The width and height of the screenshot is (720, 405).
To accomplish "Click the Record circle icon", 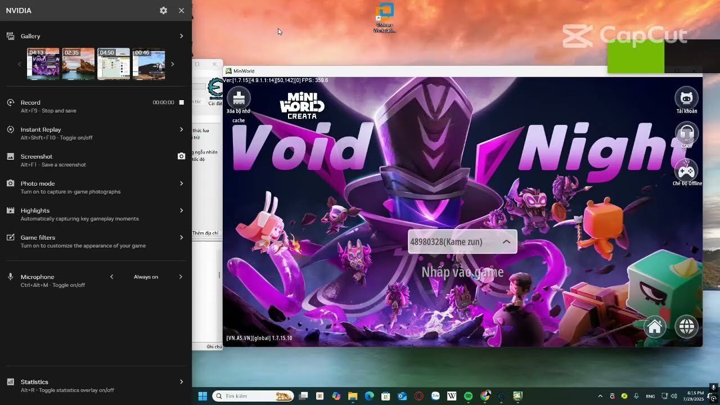I will click(x=10, y=102).
